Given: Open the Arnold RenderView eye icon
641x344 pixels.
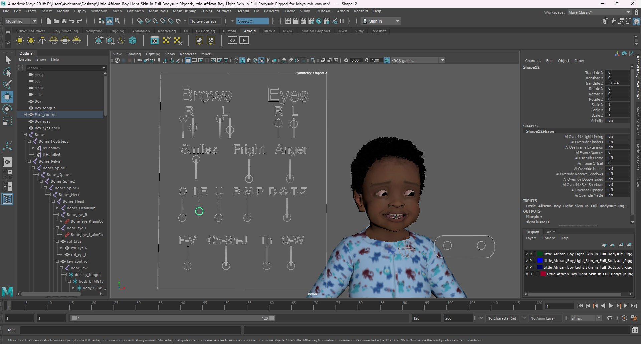Looking at the screenshot, I should [233, 41].
